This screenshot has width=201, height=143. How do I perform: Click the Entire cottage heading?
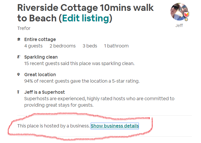[40, 39]
